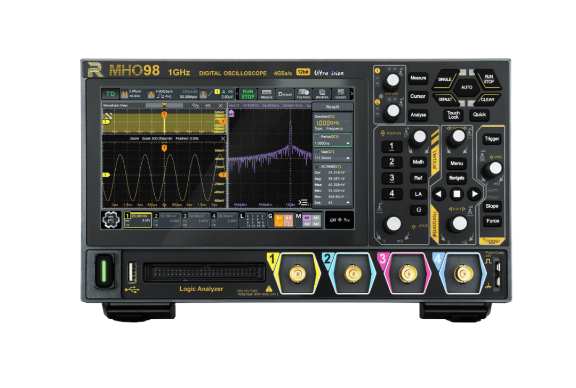The image size is (576, 388).
Task: Click the horizontal SCALE knob
Action: 459,223
